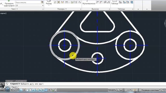
Task: Toggle the 3D object snap status icon
Action: tap(30, 90)
